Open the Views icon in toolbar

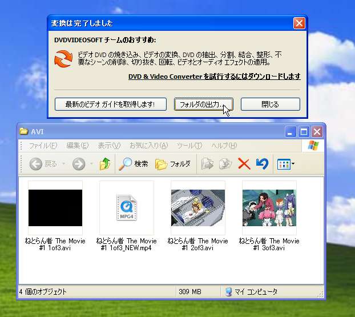point(284,164)
